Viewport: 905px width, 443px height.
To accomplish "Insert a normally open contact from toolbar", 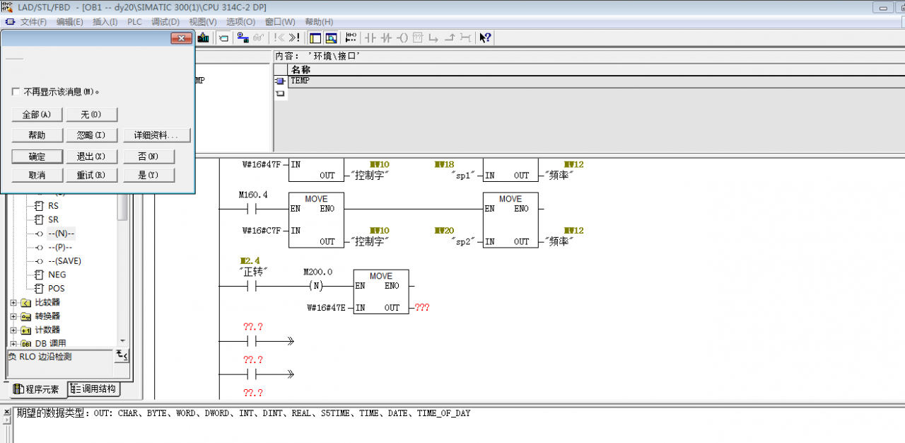I will [x=370, y=38].
